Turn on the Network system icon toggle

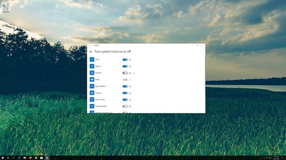pos(125,73)
